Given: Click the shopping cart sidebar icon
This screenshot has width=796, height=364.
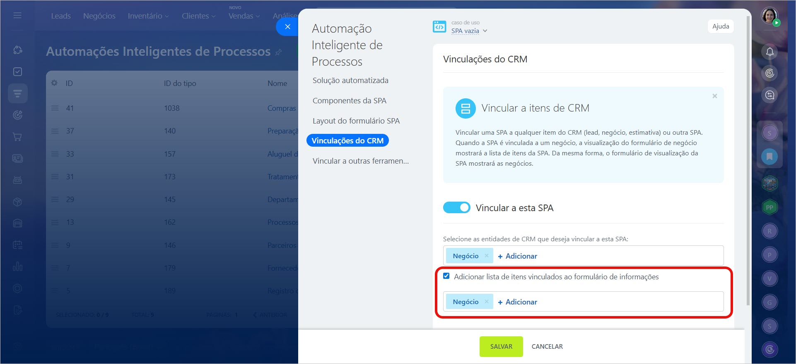Looking at the screenshot, I should [17, 137].
